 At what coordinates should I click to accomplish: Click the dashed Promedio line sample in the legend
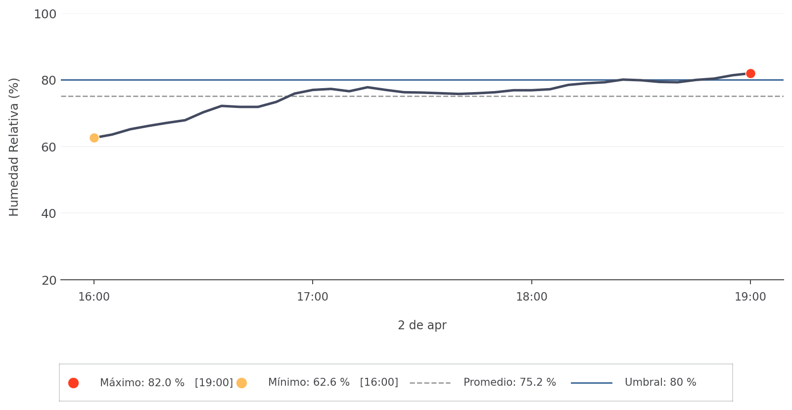(x=430, y=383)
